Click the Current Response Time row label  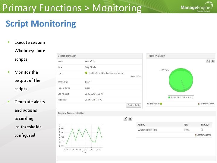[x=147, y=130]
